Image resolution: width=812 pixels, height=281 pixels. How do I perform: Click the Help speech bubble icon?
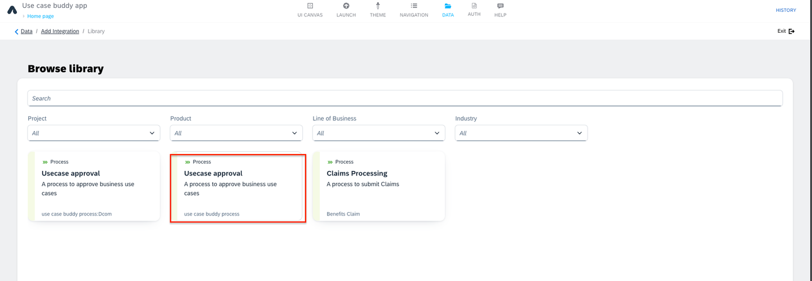click(500, 6)
